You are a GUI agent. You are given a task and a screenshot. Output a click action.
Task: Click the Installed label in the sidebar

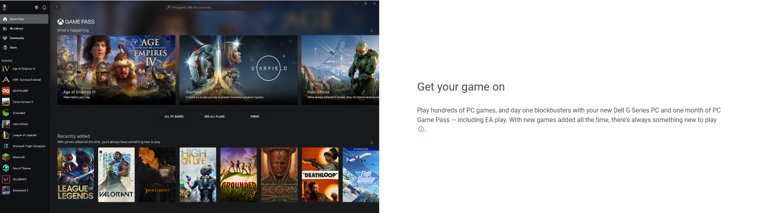coord(7,61)
